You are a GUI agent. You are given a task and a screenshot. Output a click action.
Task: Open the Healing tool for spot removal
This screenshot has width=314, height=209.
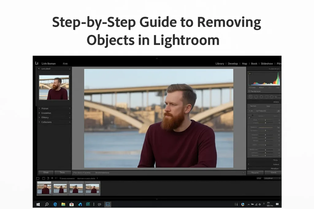256,97
